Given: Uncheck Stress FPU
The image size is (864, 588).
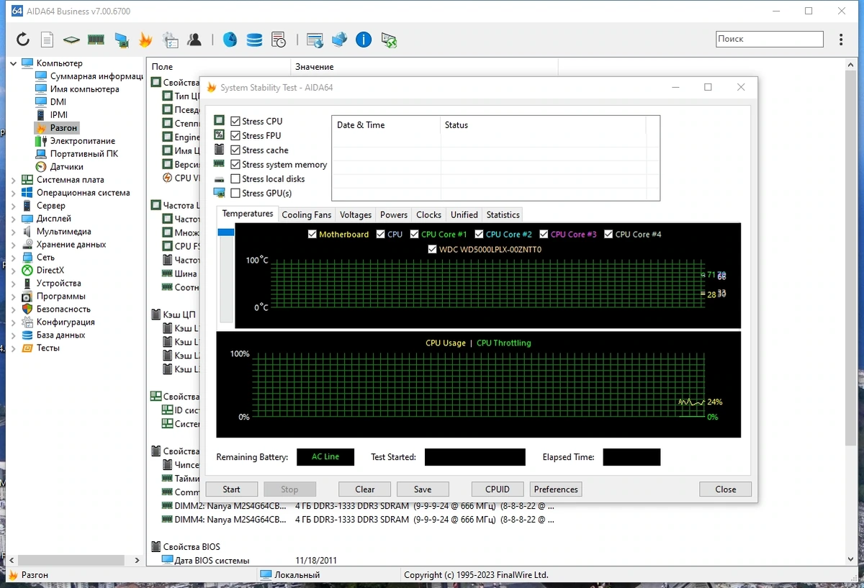Looking at the screenshot, I should click(x=235, y=135).
